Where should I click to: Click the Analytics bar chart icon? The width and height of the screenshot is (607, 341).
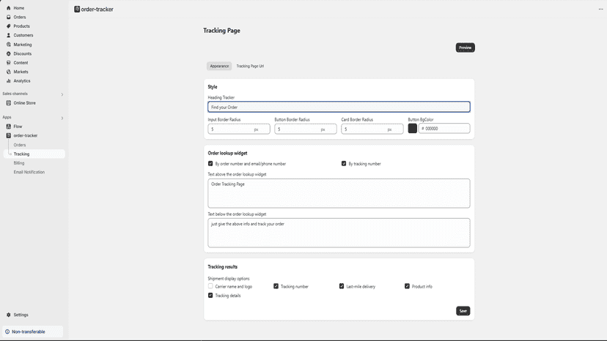[x=9, y=80]
